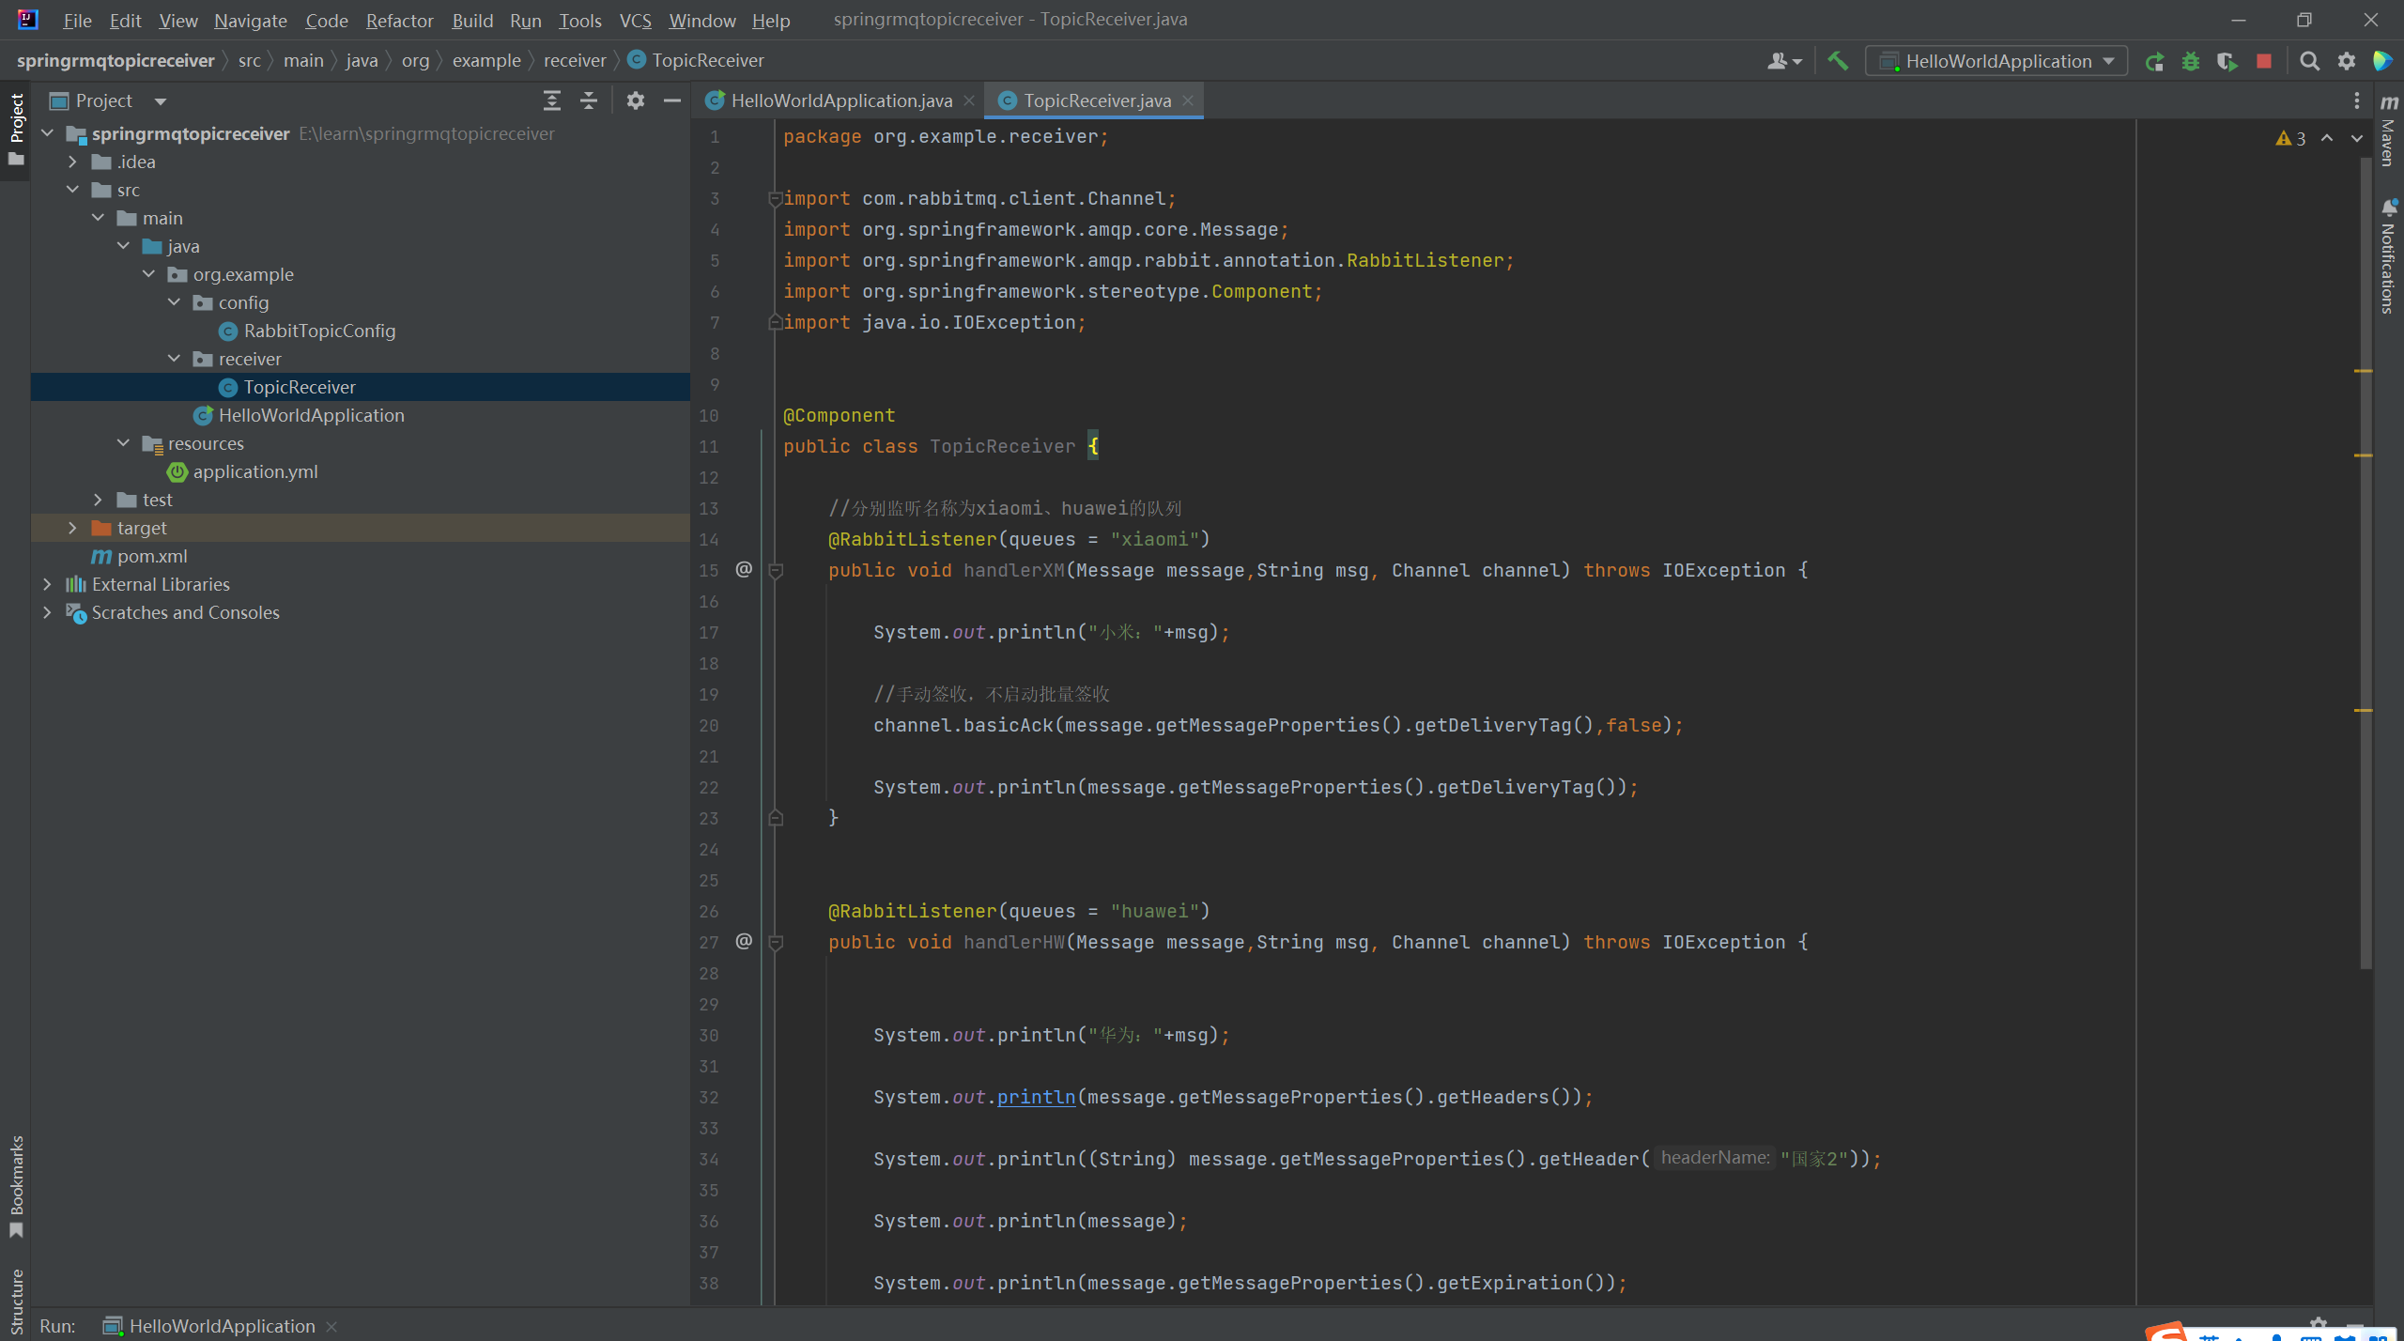Toggle the Notifications tool window
The width and height of the screenshot is (2404, 1341).
(x=2389, y=258)
